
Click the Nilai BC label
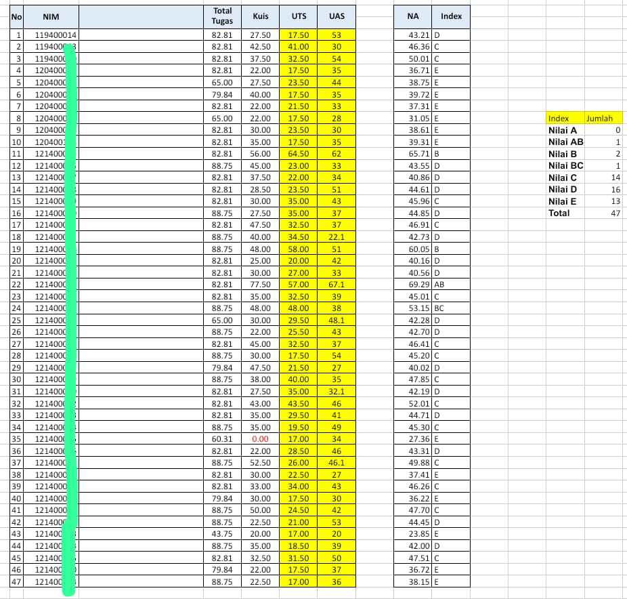[566, 165]
